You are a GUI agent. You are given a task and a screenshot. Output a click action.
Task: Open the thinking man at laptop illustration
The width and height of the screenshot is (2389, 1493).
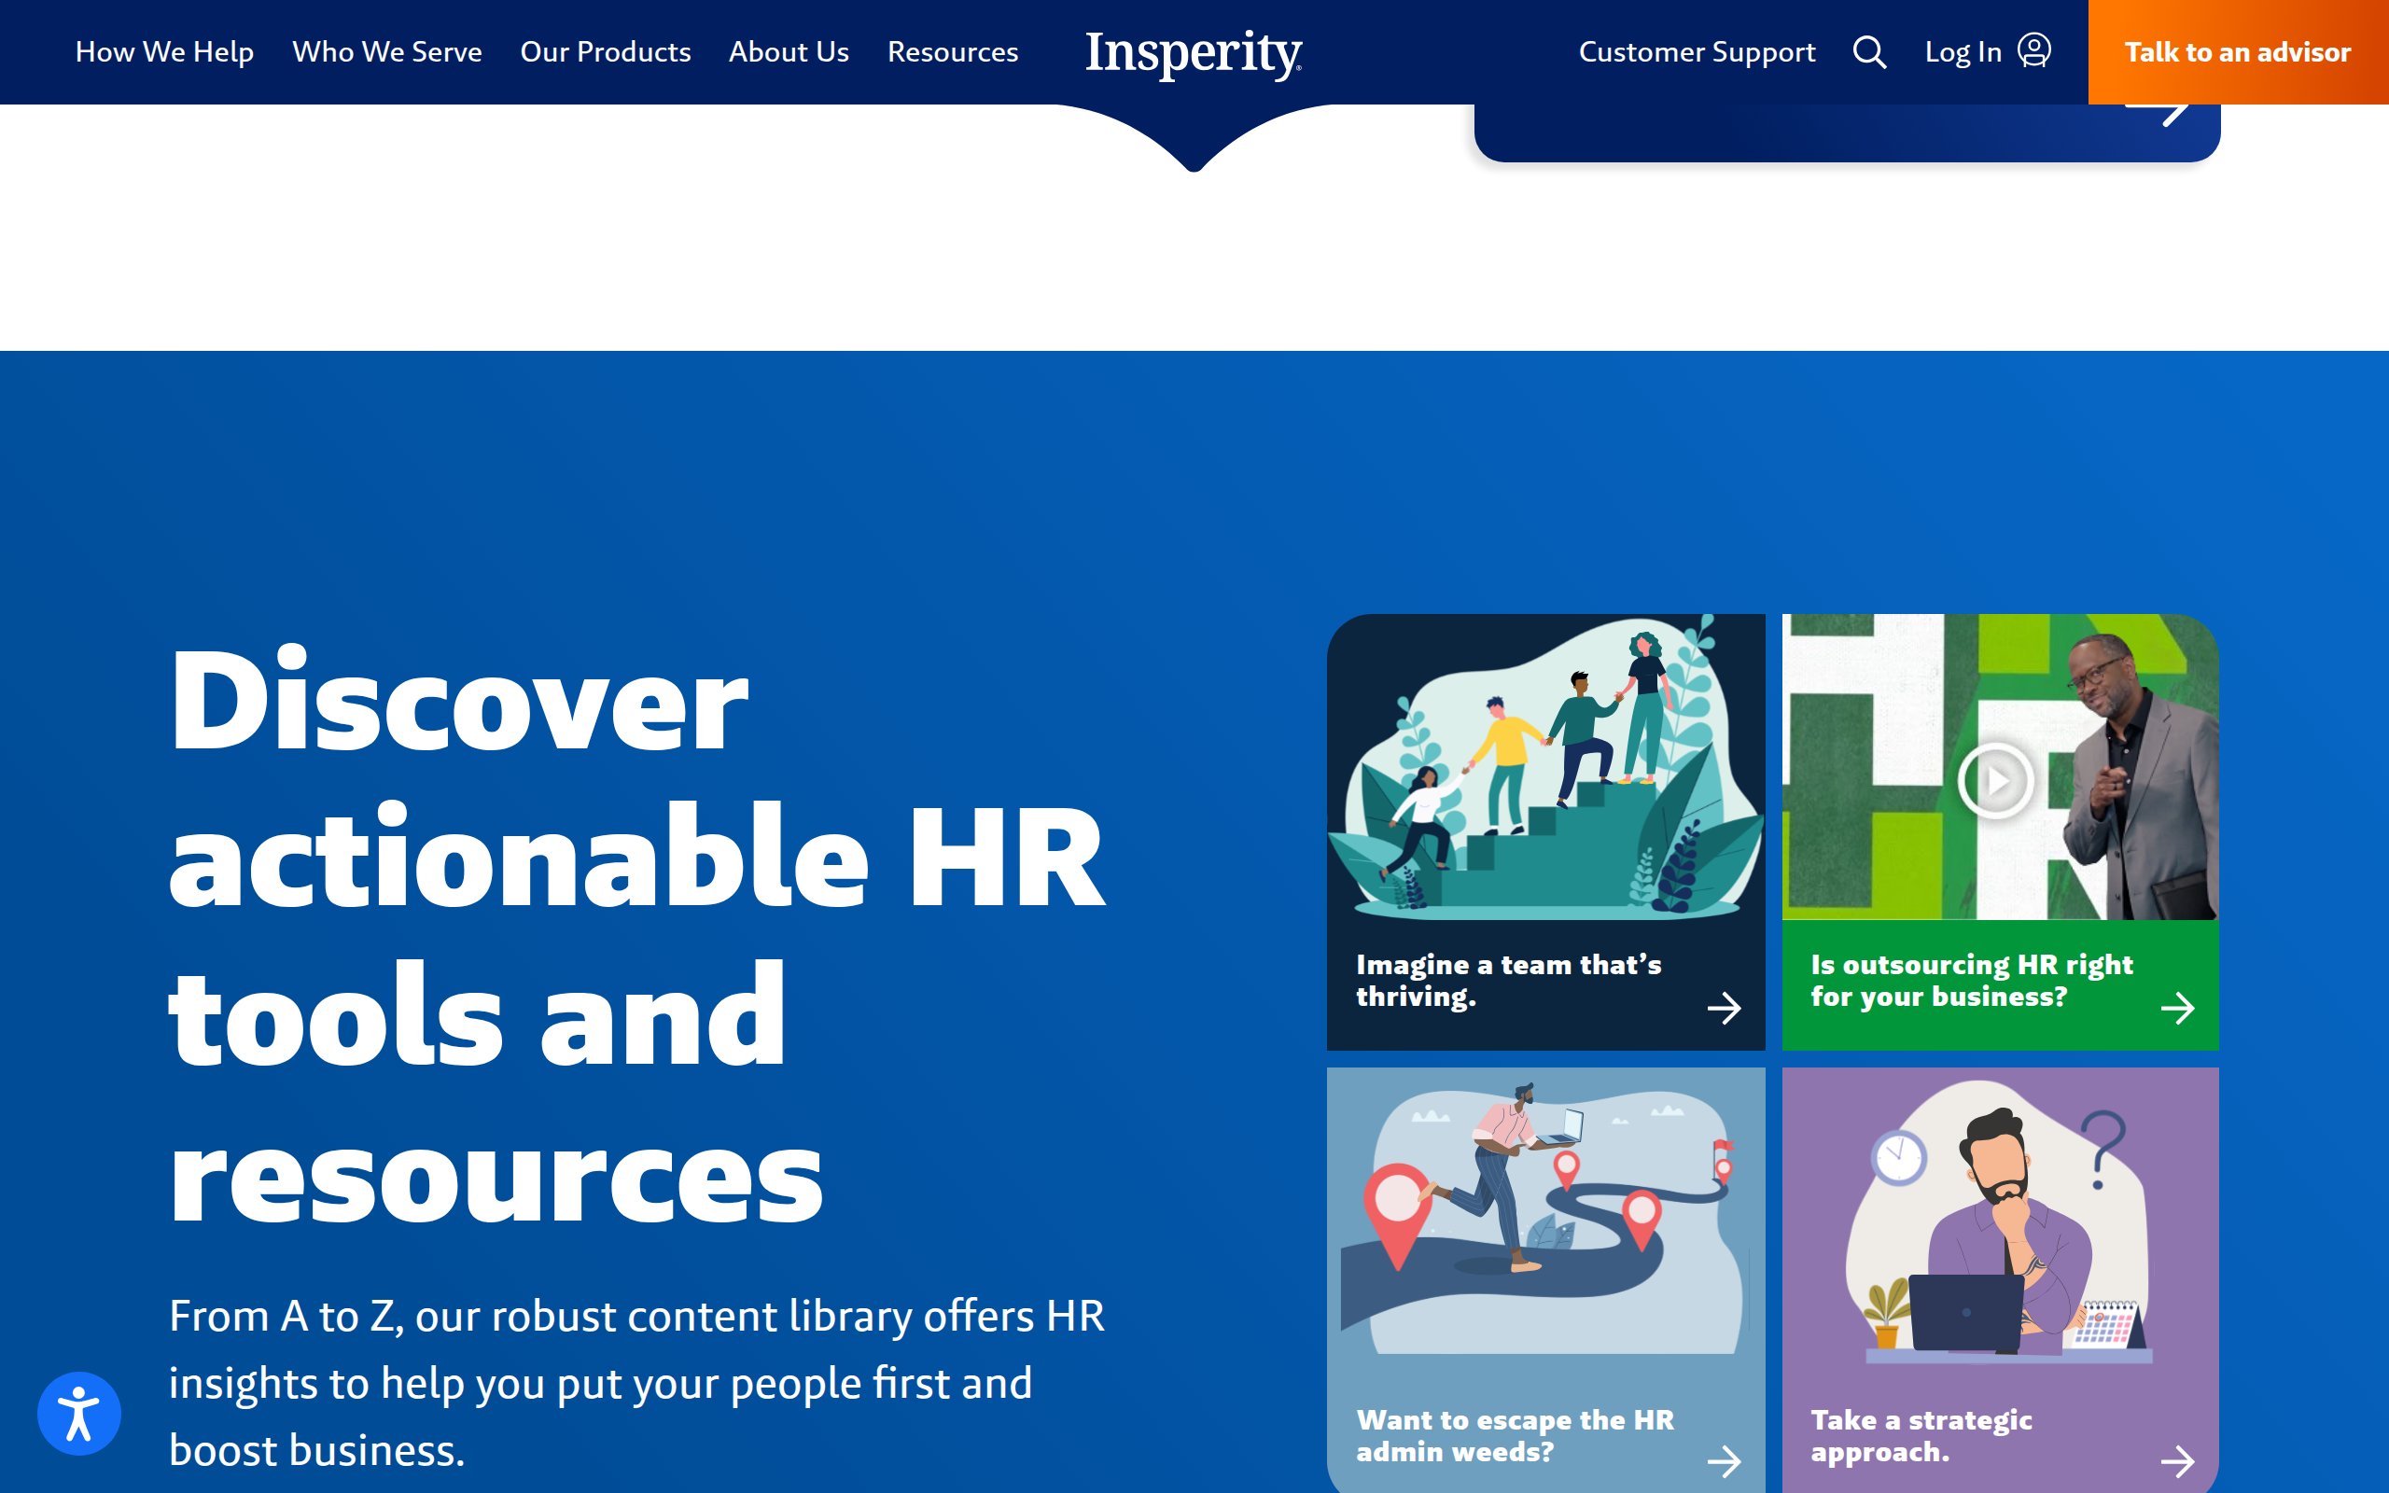(x=2000, y=1222)
